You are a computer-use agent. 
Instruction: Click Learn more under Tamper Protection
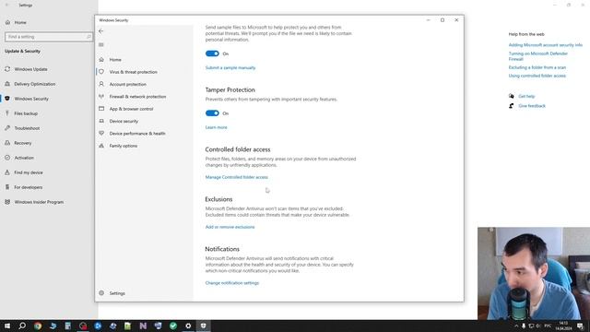(216, 127)
